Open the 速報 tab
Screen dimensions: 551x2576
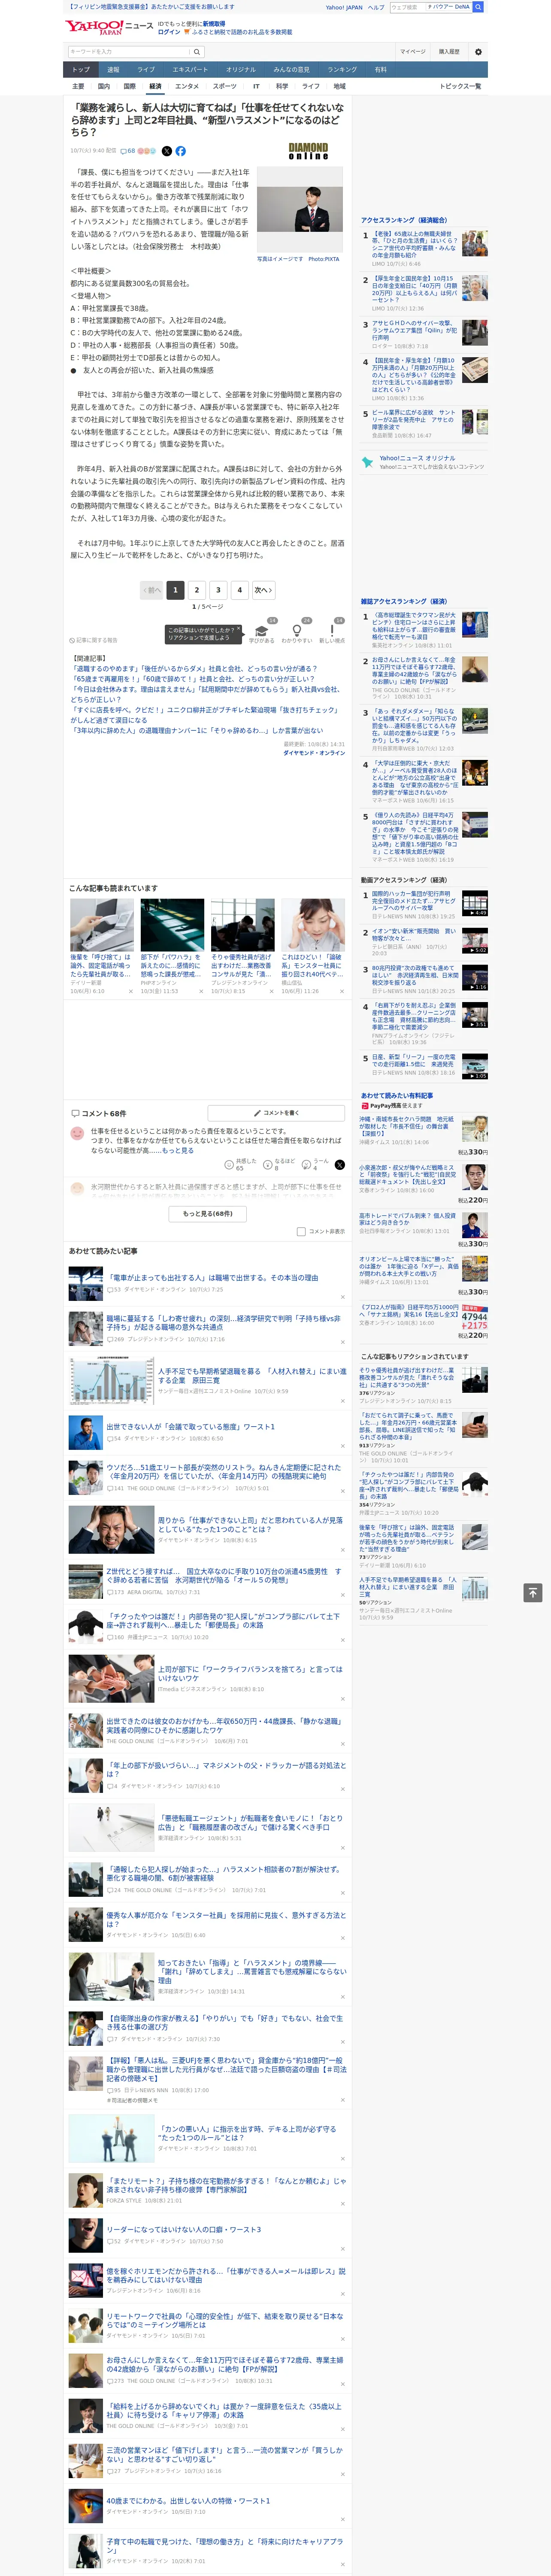point(113,70)
